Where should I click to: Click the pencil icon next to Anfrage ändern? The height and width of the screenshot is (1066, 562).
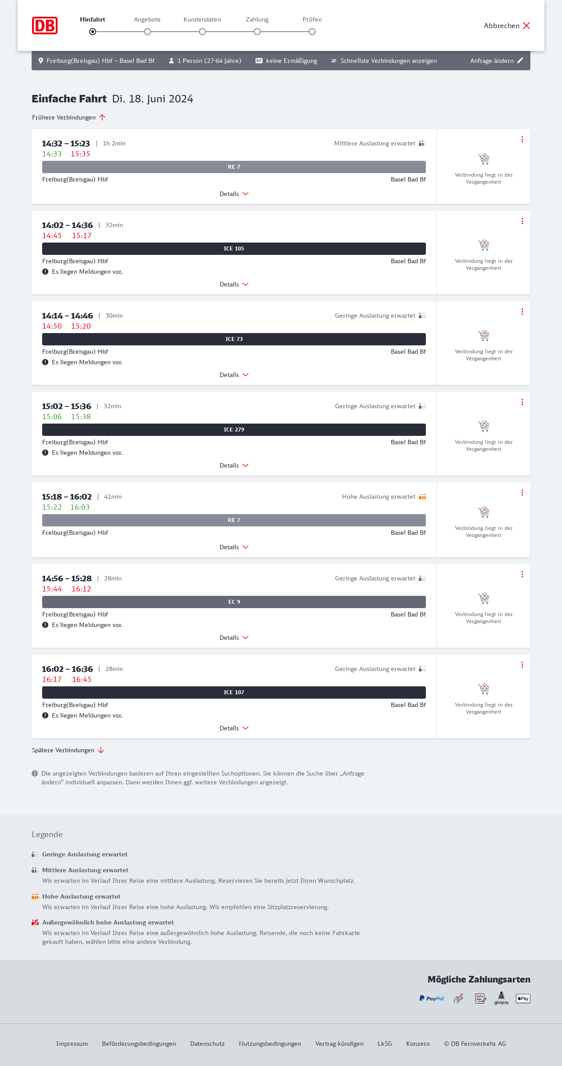click(x=520, y=61)
